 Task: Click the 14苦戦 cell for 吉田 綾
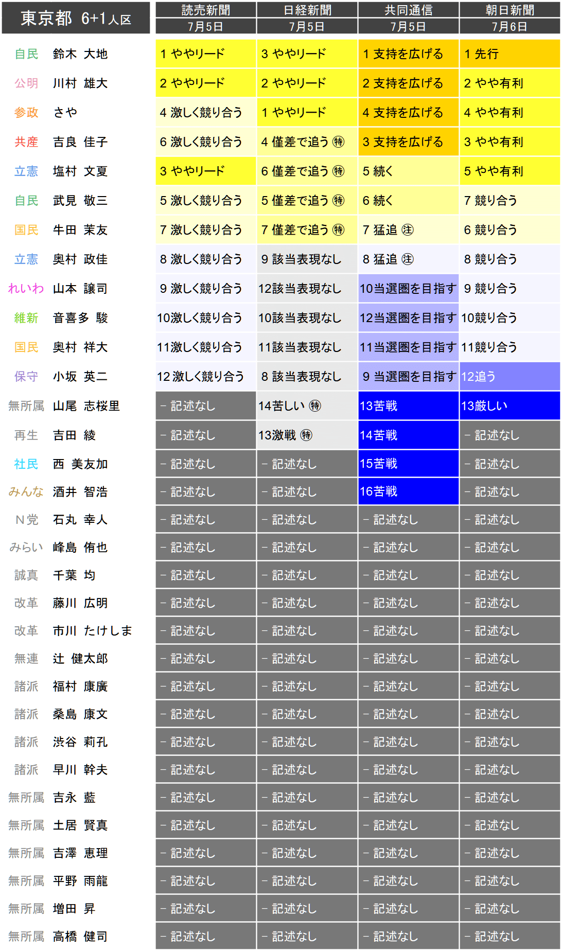409,435
